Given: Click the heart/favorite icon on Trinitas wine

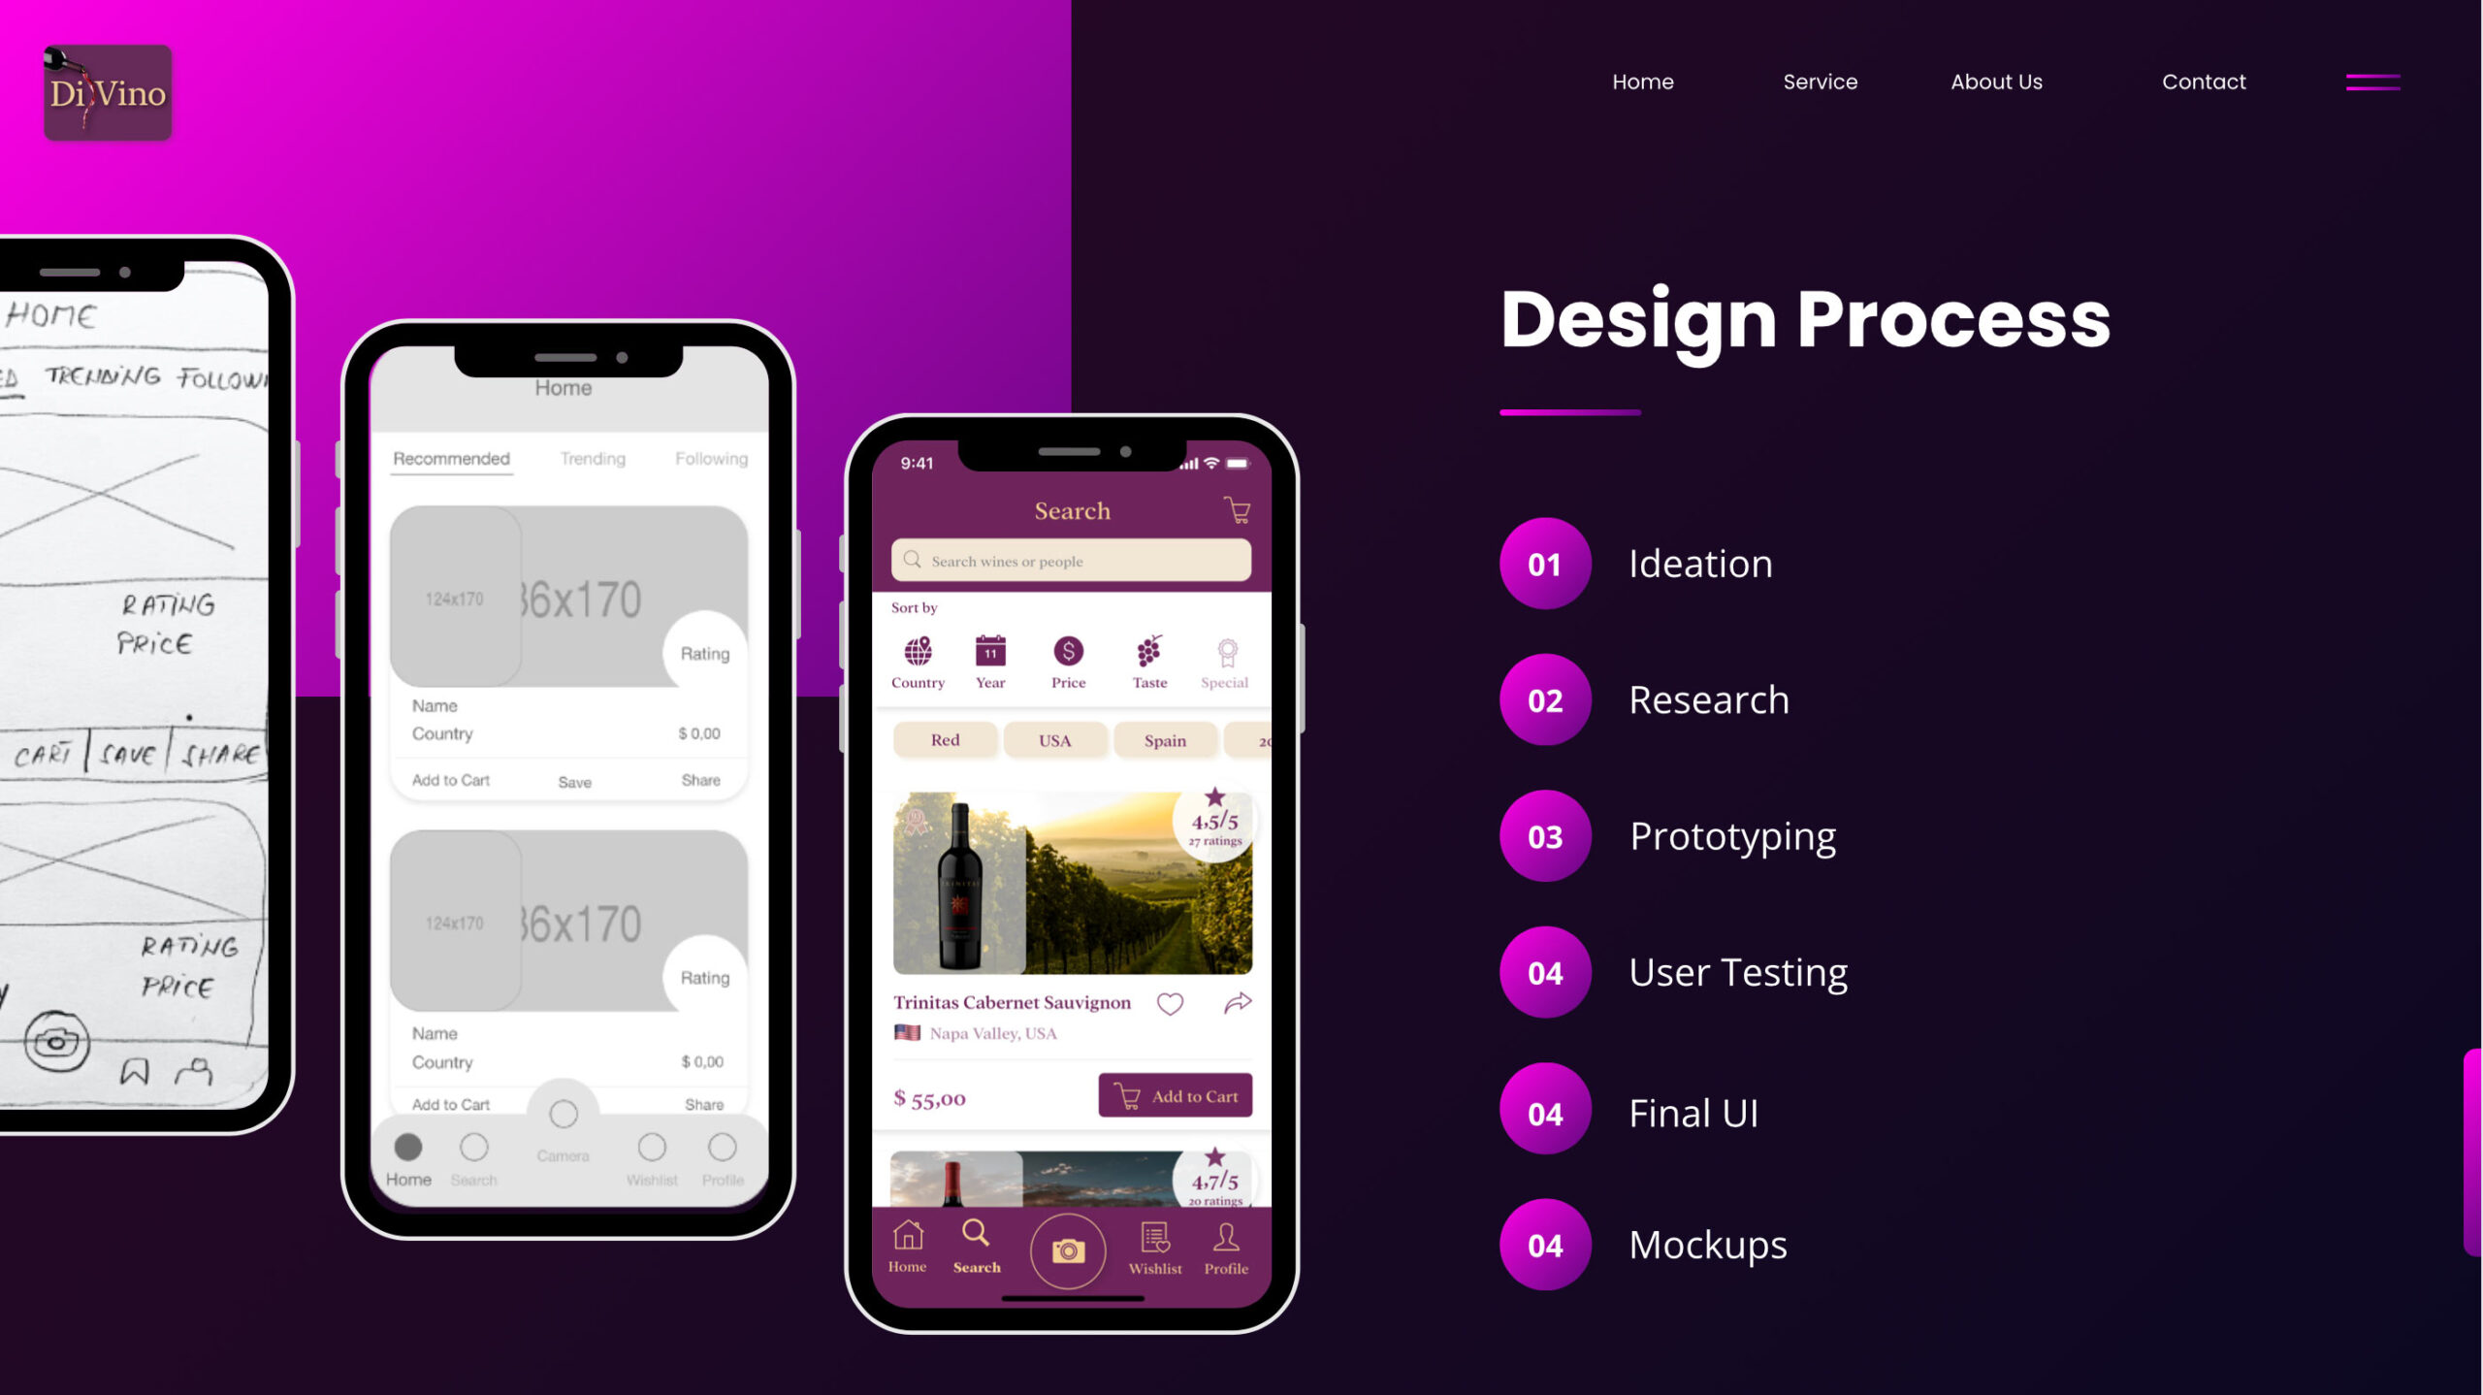Looking at the screenshot, I should (1170, 1003).
